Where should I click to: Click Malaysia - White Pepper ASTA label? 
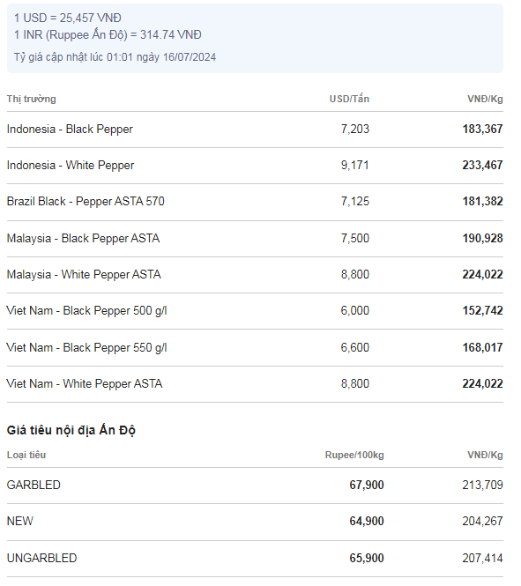click(84, 275)
